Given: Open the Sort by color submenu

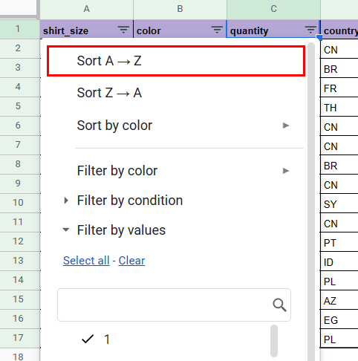Looking at the screenshot, I should click(x=176, y=126).
